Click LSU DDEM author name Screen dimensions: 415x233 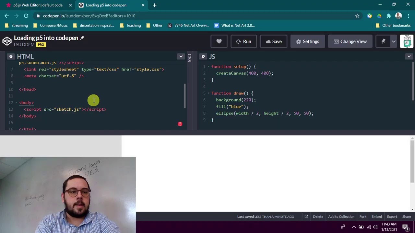tap(24, 45)
